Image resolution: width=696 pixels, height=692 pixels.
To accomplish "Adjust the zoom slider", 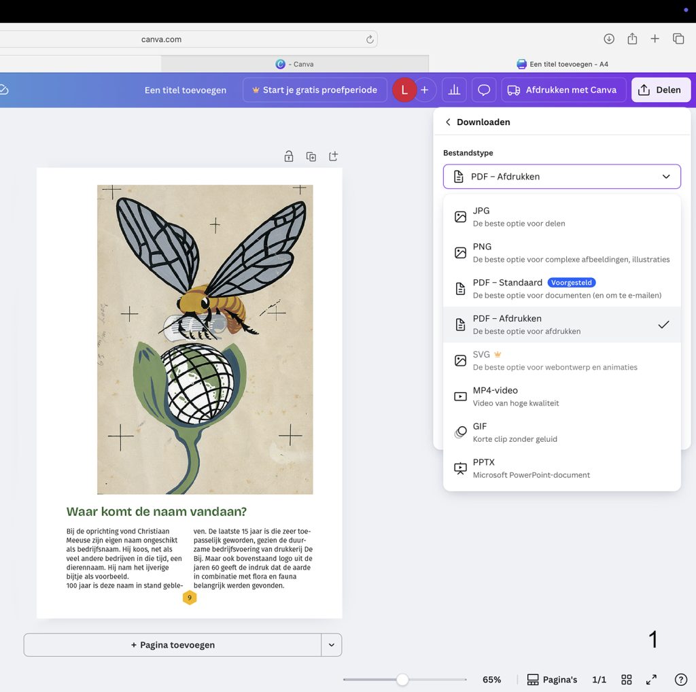I will (403, 679).
